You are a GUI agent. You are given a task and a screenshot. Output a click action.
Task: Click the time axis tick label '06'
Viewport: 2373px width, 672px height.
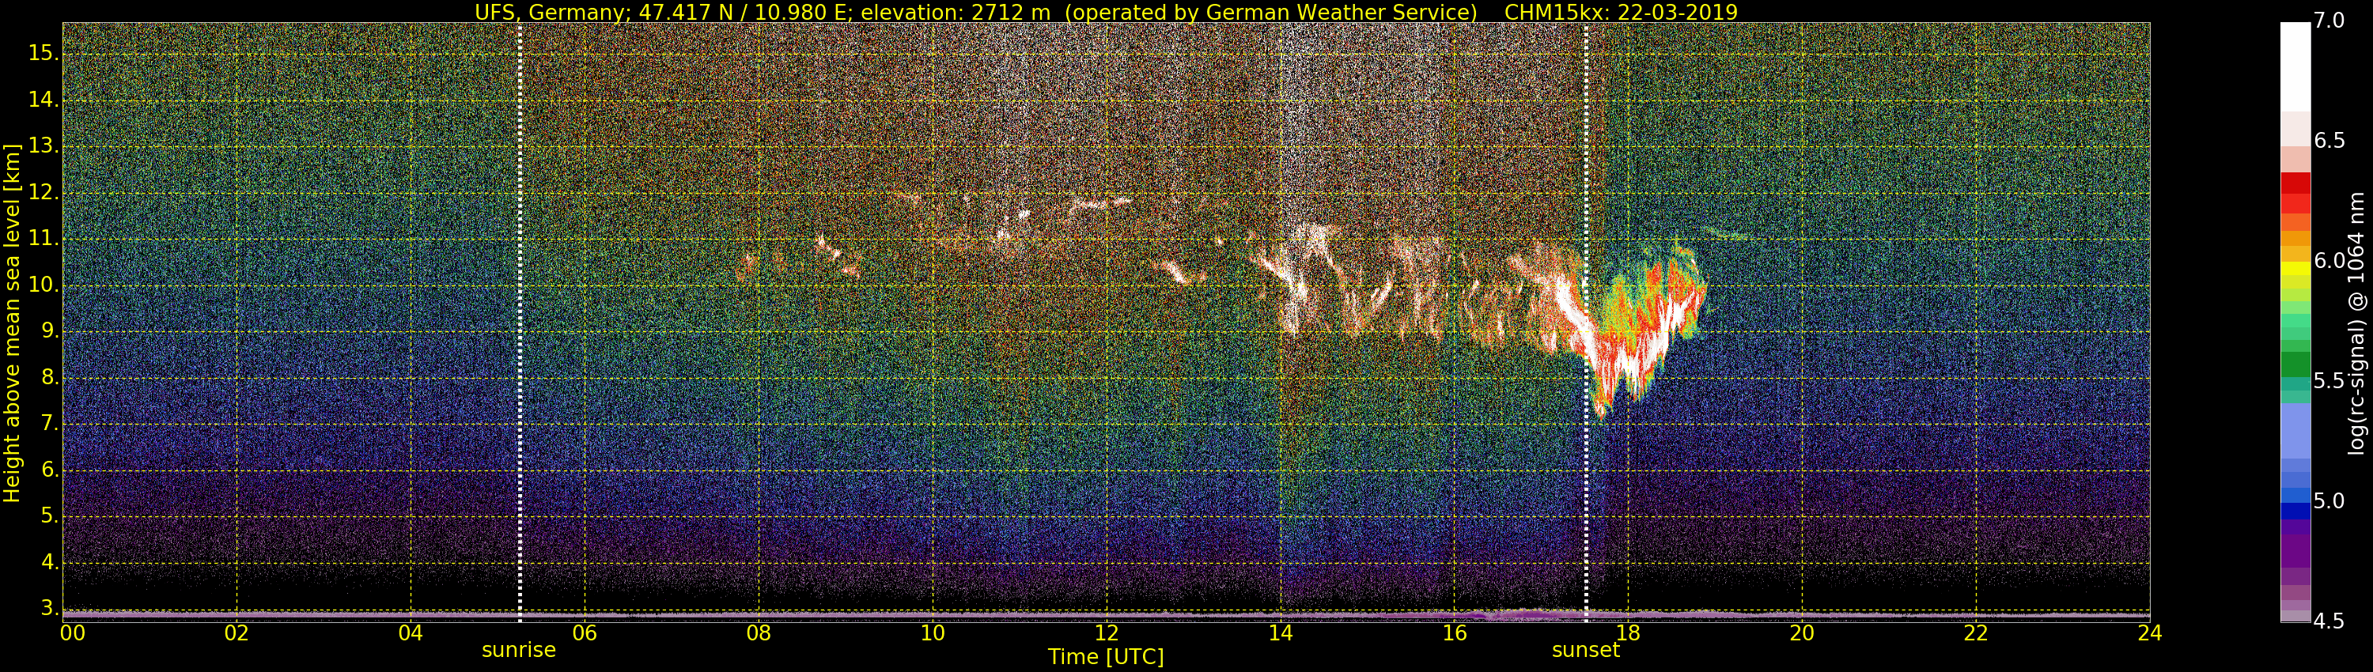click(x=585, y=633)
